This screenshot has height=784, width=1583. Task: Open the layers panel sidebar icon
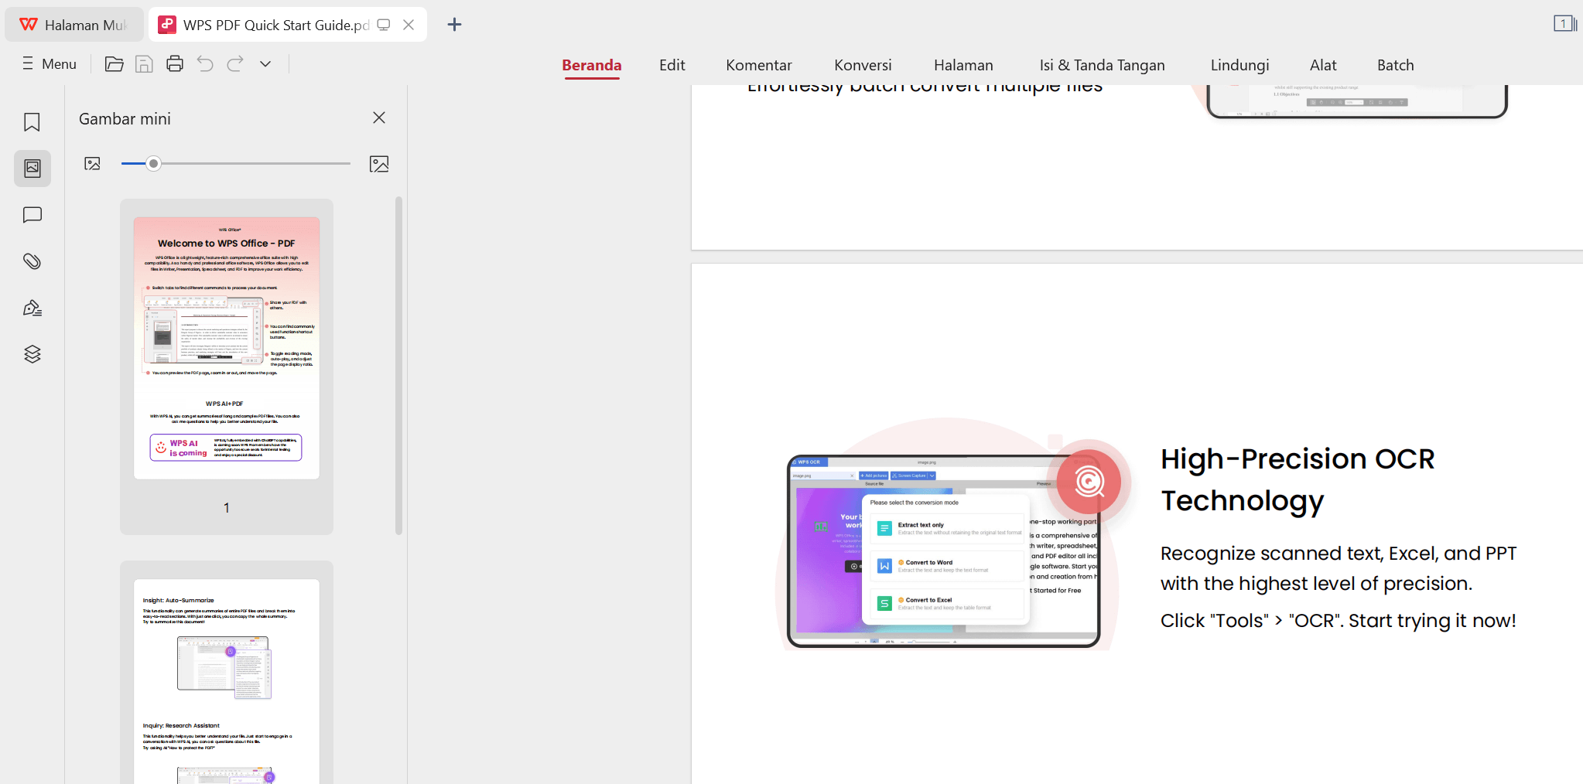click(x=32, y=354)
